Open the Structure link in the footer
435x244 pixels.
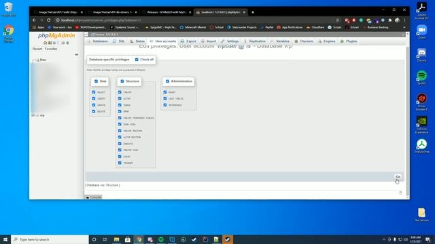click(112, 185)
